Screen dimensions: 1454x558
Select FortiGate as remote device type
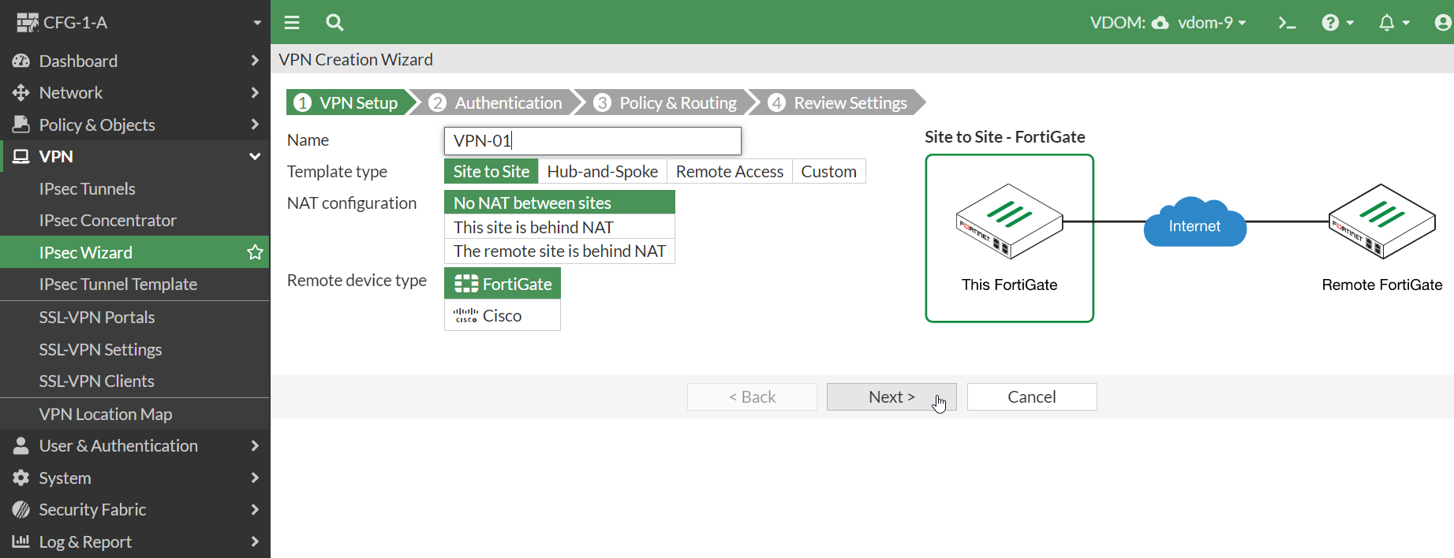click(503, 284)
